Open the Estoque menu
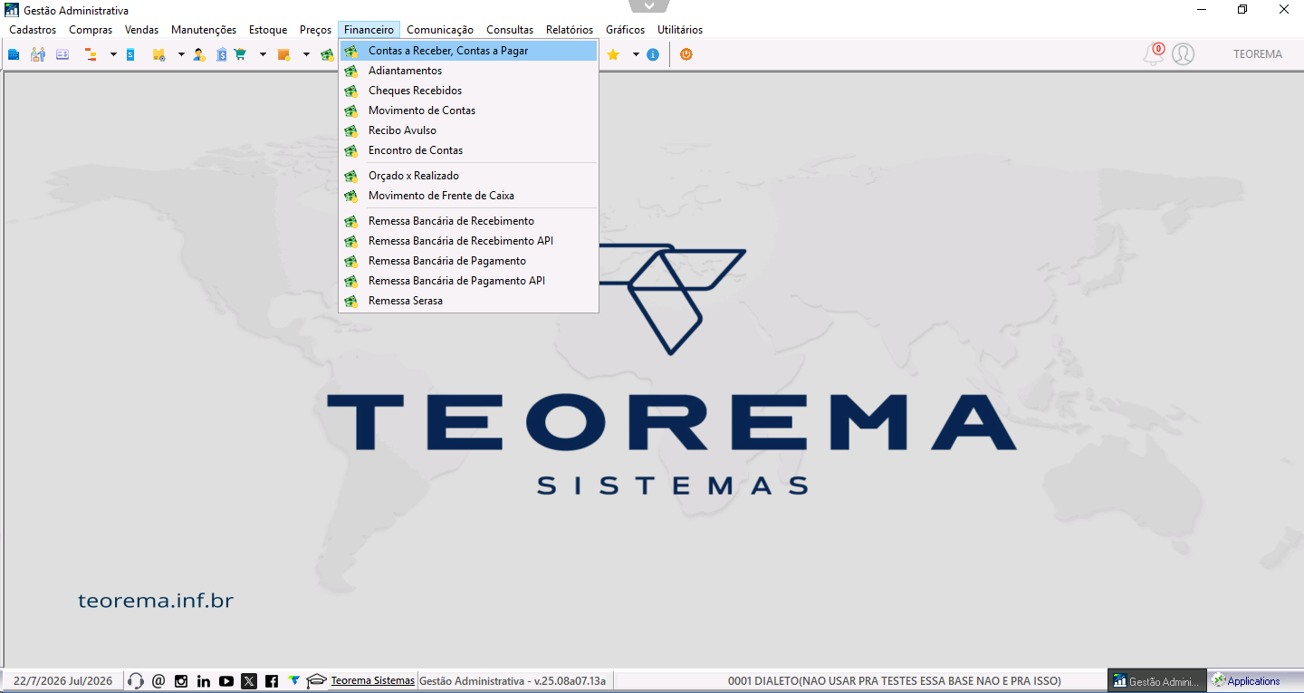The width and height of the screenshot is (1304, 693). click(x=268, y=30)
